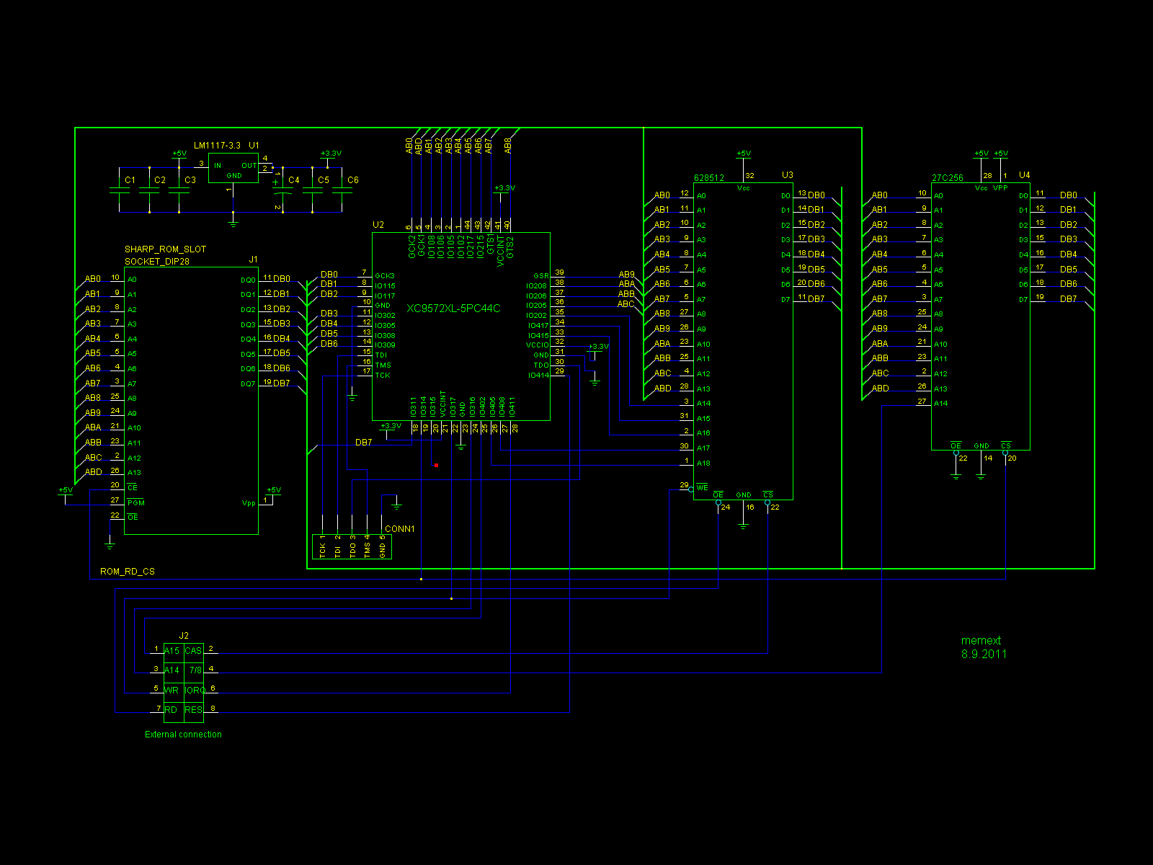Select the SOCKET_DIP28 text
Viewport: 1153px width, 865px height.
(x=157, y=262)
